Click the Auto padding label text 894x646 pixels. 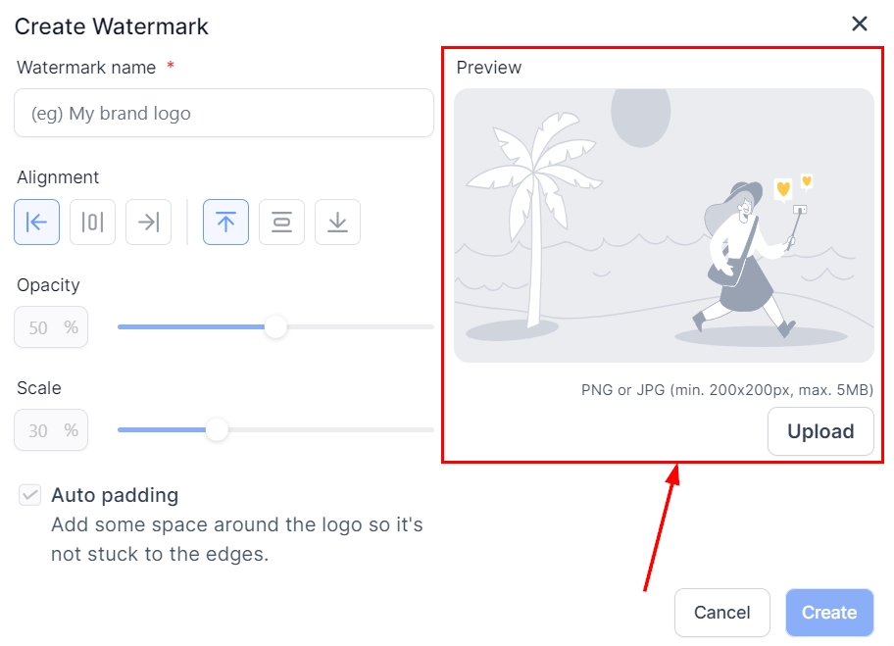[115, 495]
